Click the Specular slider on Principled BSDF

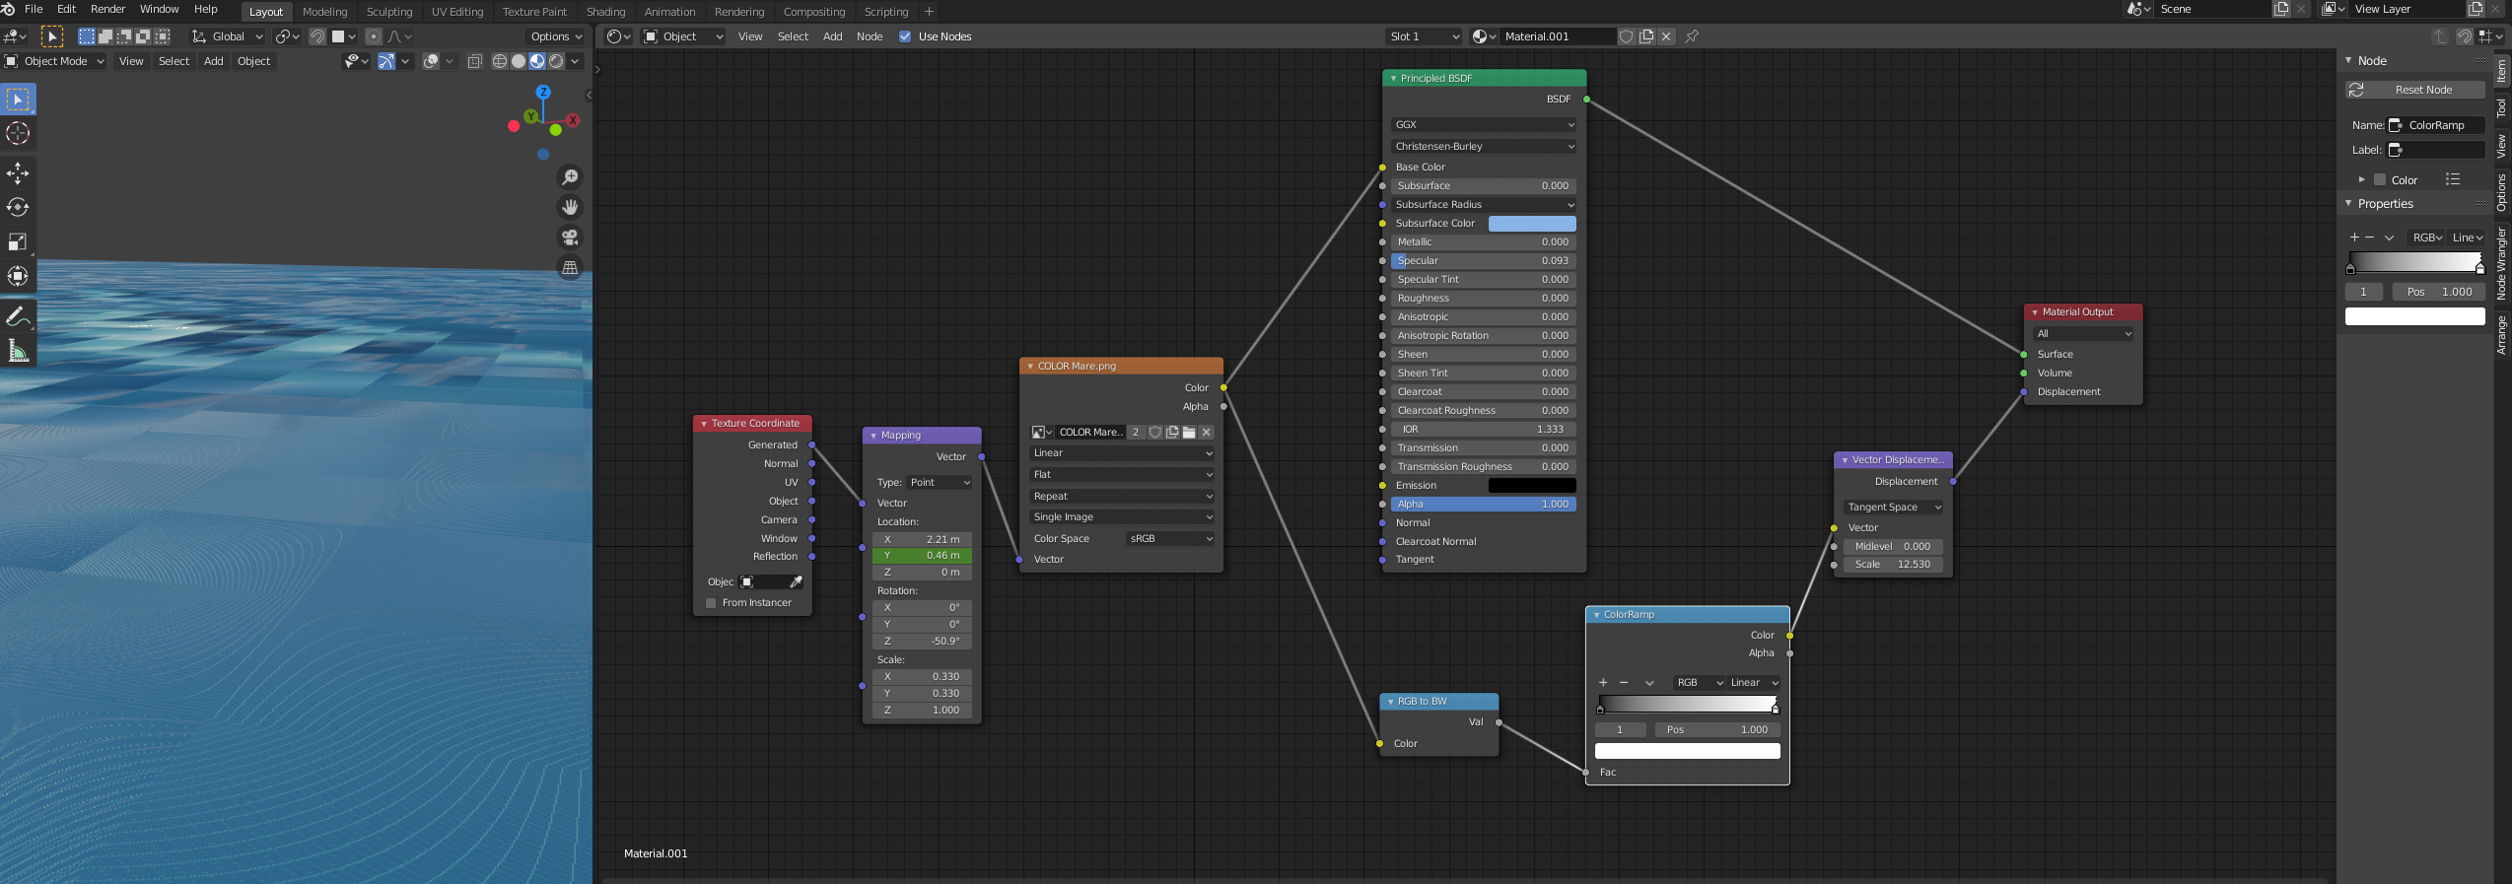click(x=1484, y=261)
